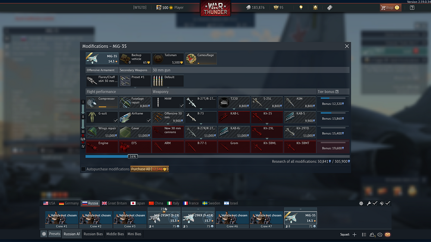Select the Middle Bias preset
This screenshot has width=431, height=242.
pos(115,234)
